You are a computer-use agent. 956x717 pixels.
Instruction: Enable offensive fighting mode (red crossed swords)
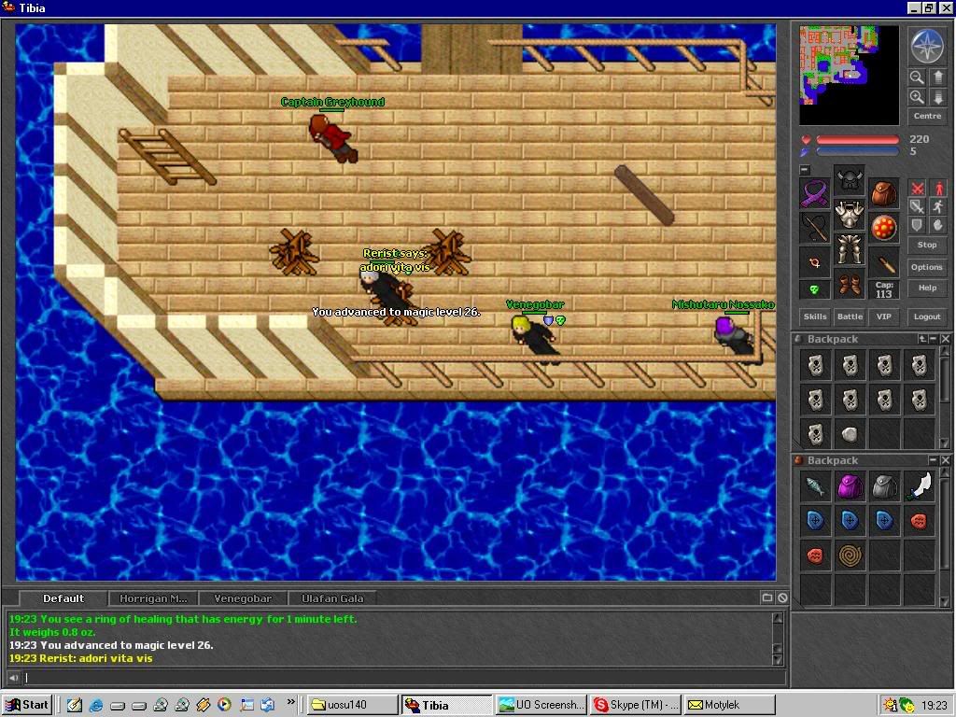pos(917,188)
